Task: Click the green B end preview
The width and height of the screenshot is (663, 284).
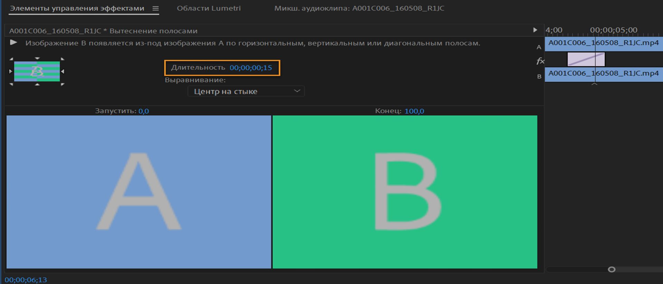Action: coord(405,192)
